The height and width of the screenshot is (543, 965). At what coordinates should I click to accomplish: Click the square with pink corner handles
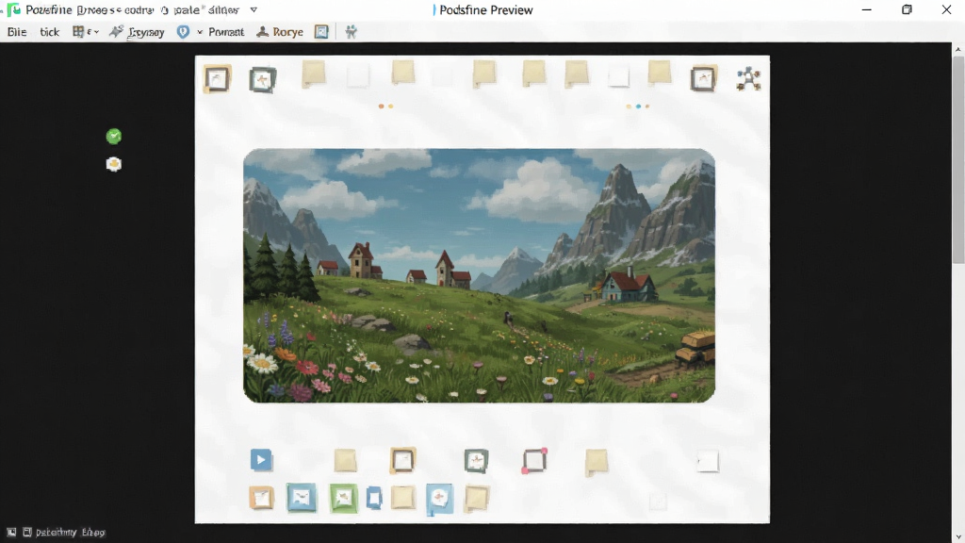534,460
